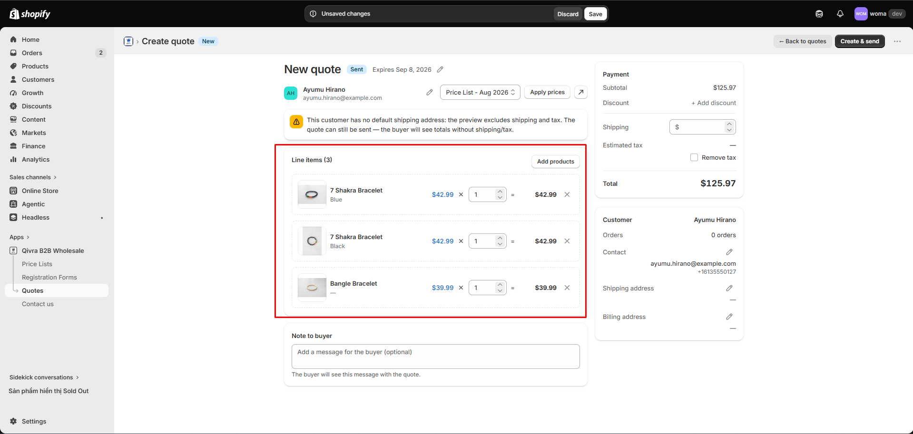
Task: Expand the Sales channels section
Action: point(33,177)
